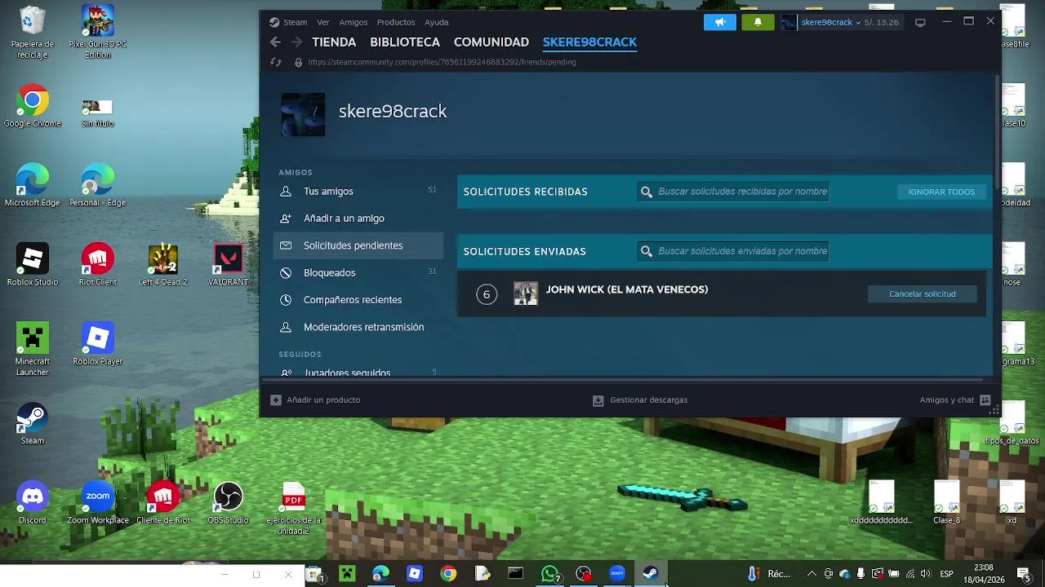Image resolution: width=1045 pixels, height=587 pixels.
Task: Click the forward navigation arrow in Steam
Action: tap(297, 42)
